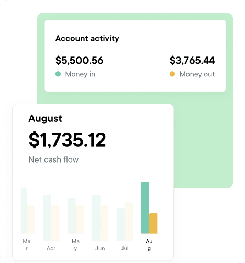Click the Account activity heading
Viewport: 245px width, 263px height.
pos(87,38)
